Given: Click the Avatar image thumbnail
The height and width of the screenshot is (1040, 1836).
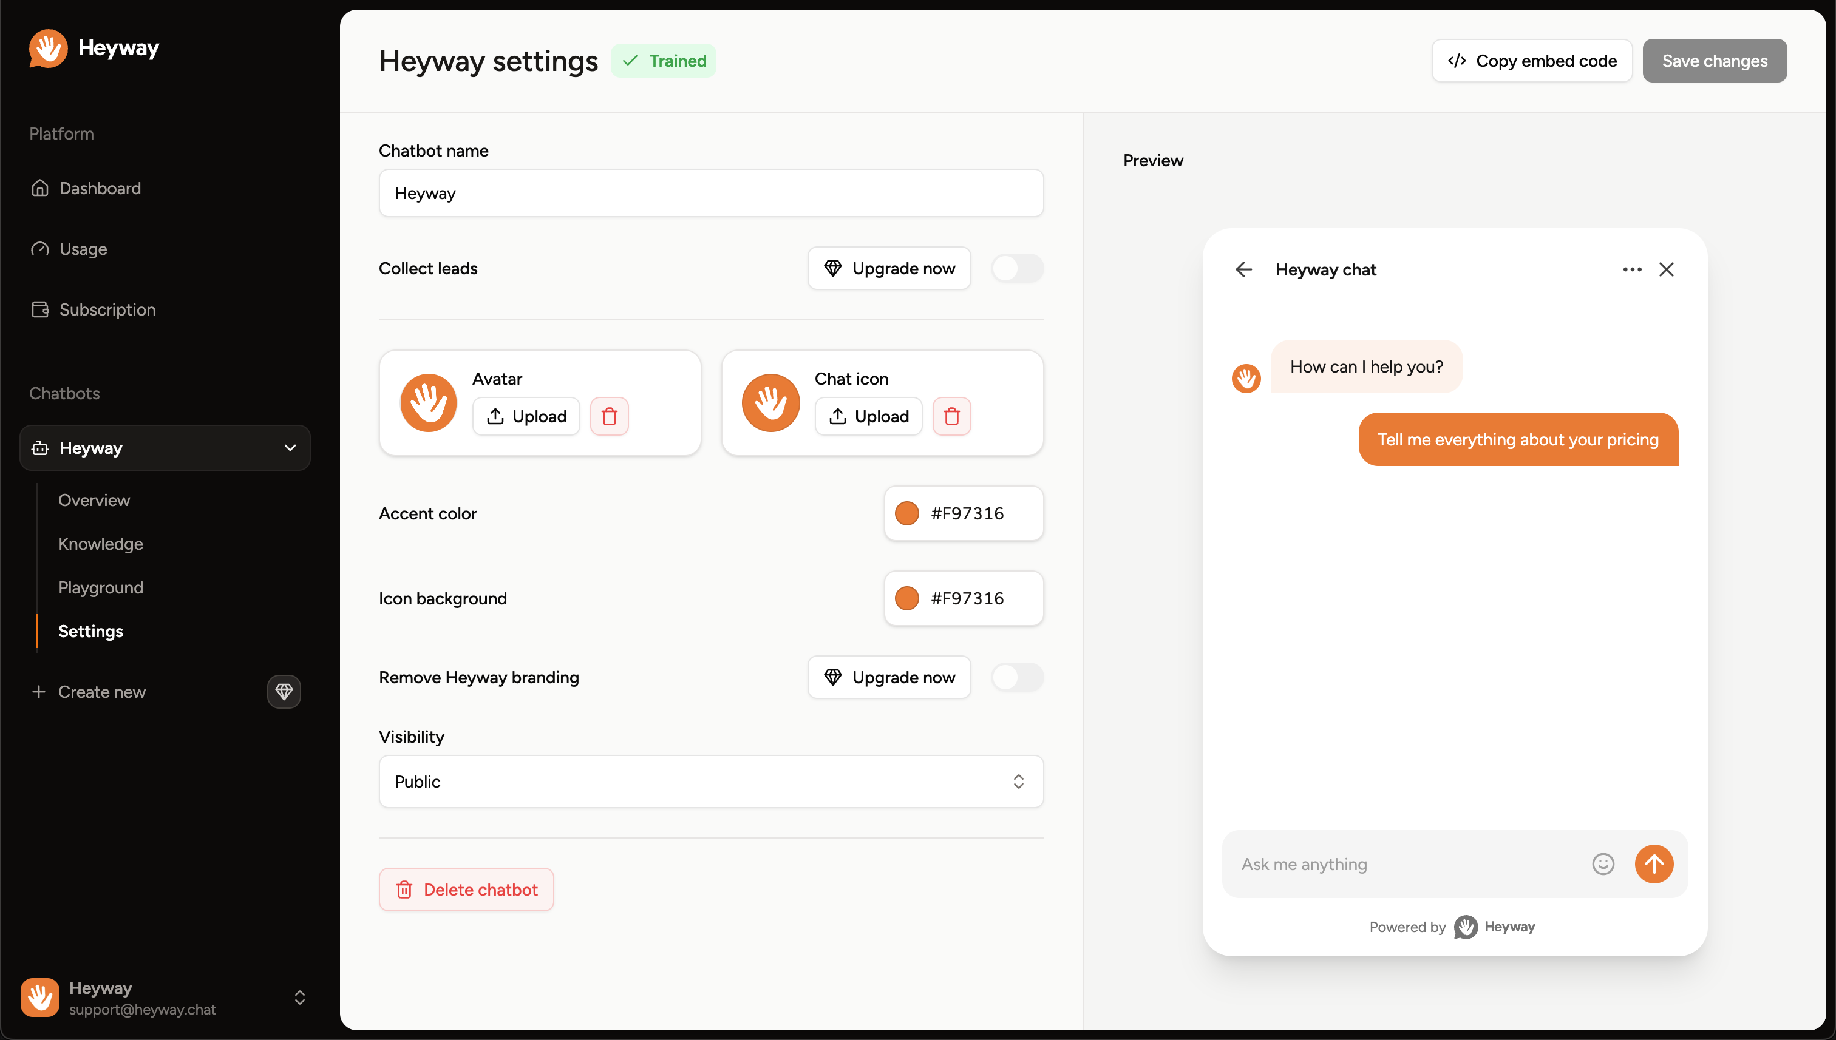Looking at the screenshot, I should (x=428, y=403).
